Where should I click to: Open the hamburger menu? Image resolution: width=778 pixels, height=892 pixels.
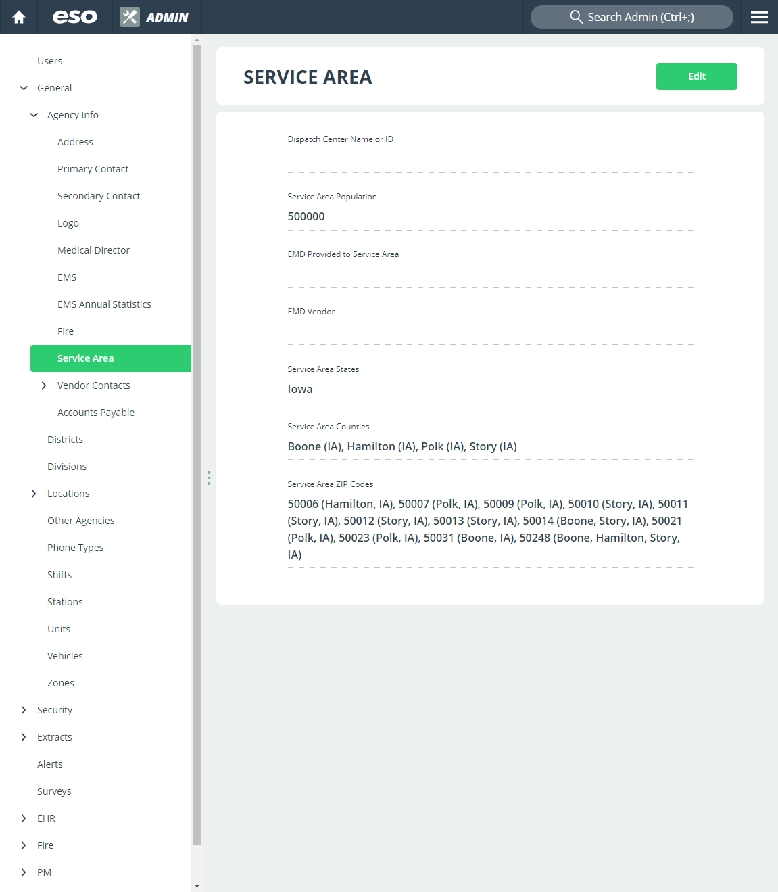tap(759, 16)
